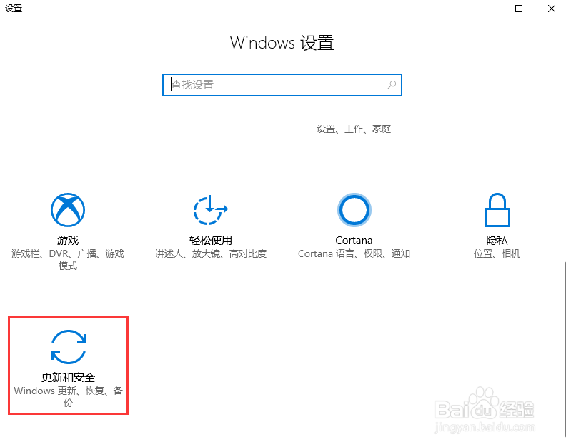The image size is (566, 447).
Task: Click the 讲述人、放大镜、高对比度 description
Action: coord(211,254)
